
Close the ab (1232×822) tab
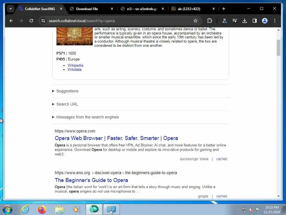(x=214, y=9)
